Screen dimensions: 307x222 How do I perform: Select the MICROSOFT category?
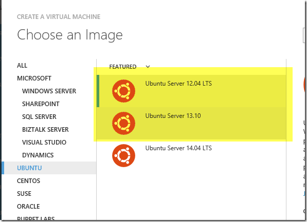click(34, 78)
